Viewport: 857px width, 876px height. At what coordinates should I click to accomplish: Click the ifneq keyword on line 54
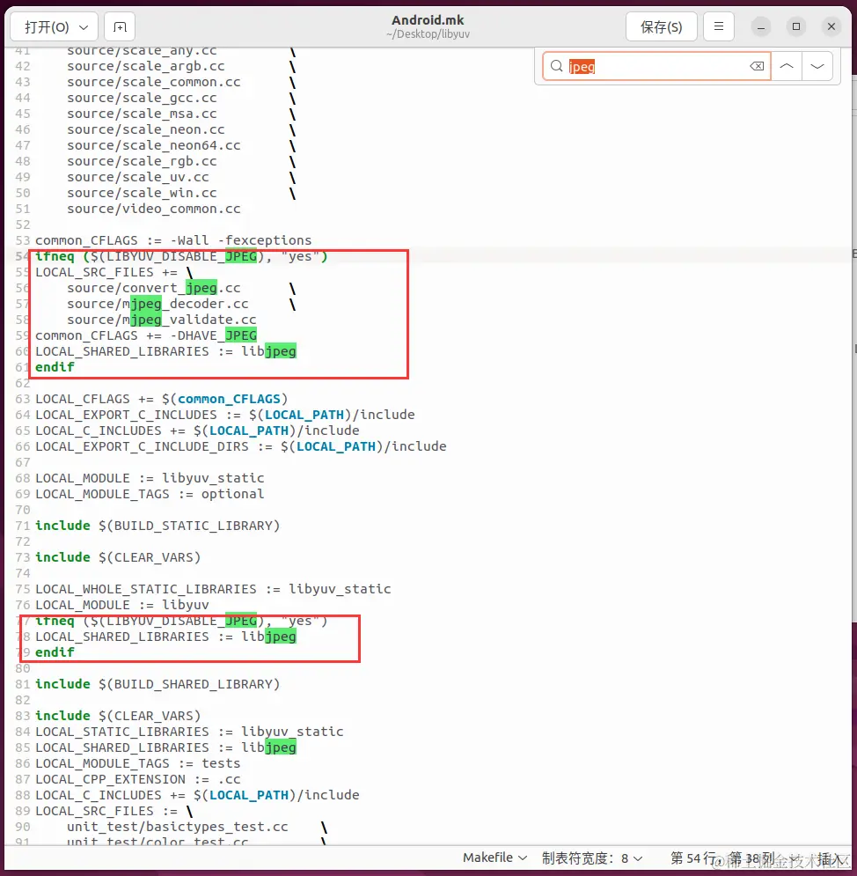tap(55, 256)
